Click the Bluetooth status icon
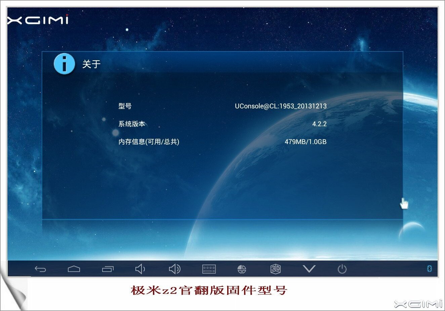Image resolution: width=445 pixels, height=311 pixels. tap(429, 268)
